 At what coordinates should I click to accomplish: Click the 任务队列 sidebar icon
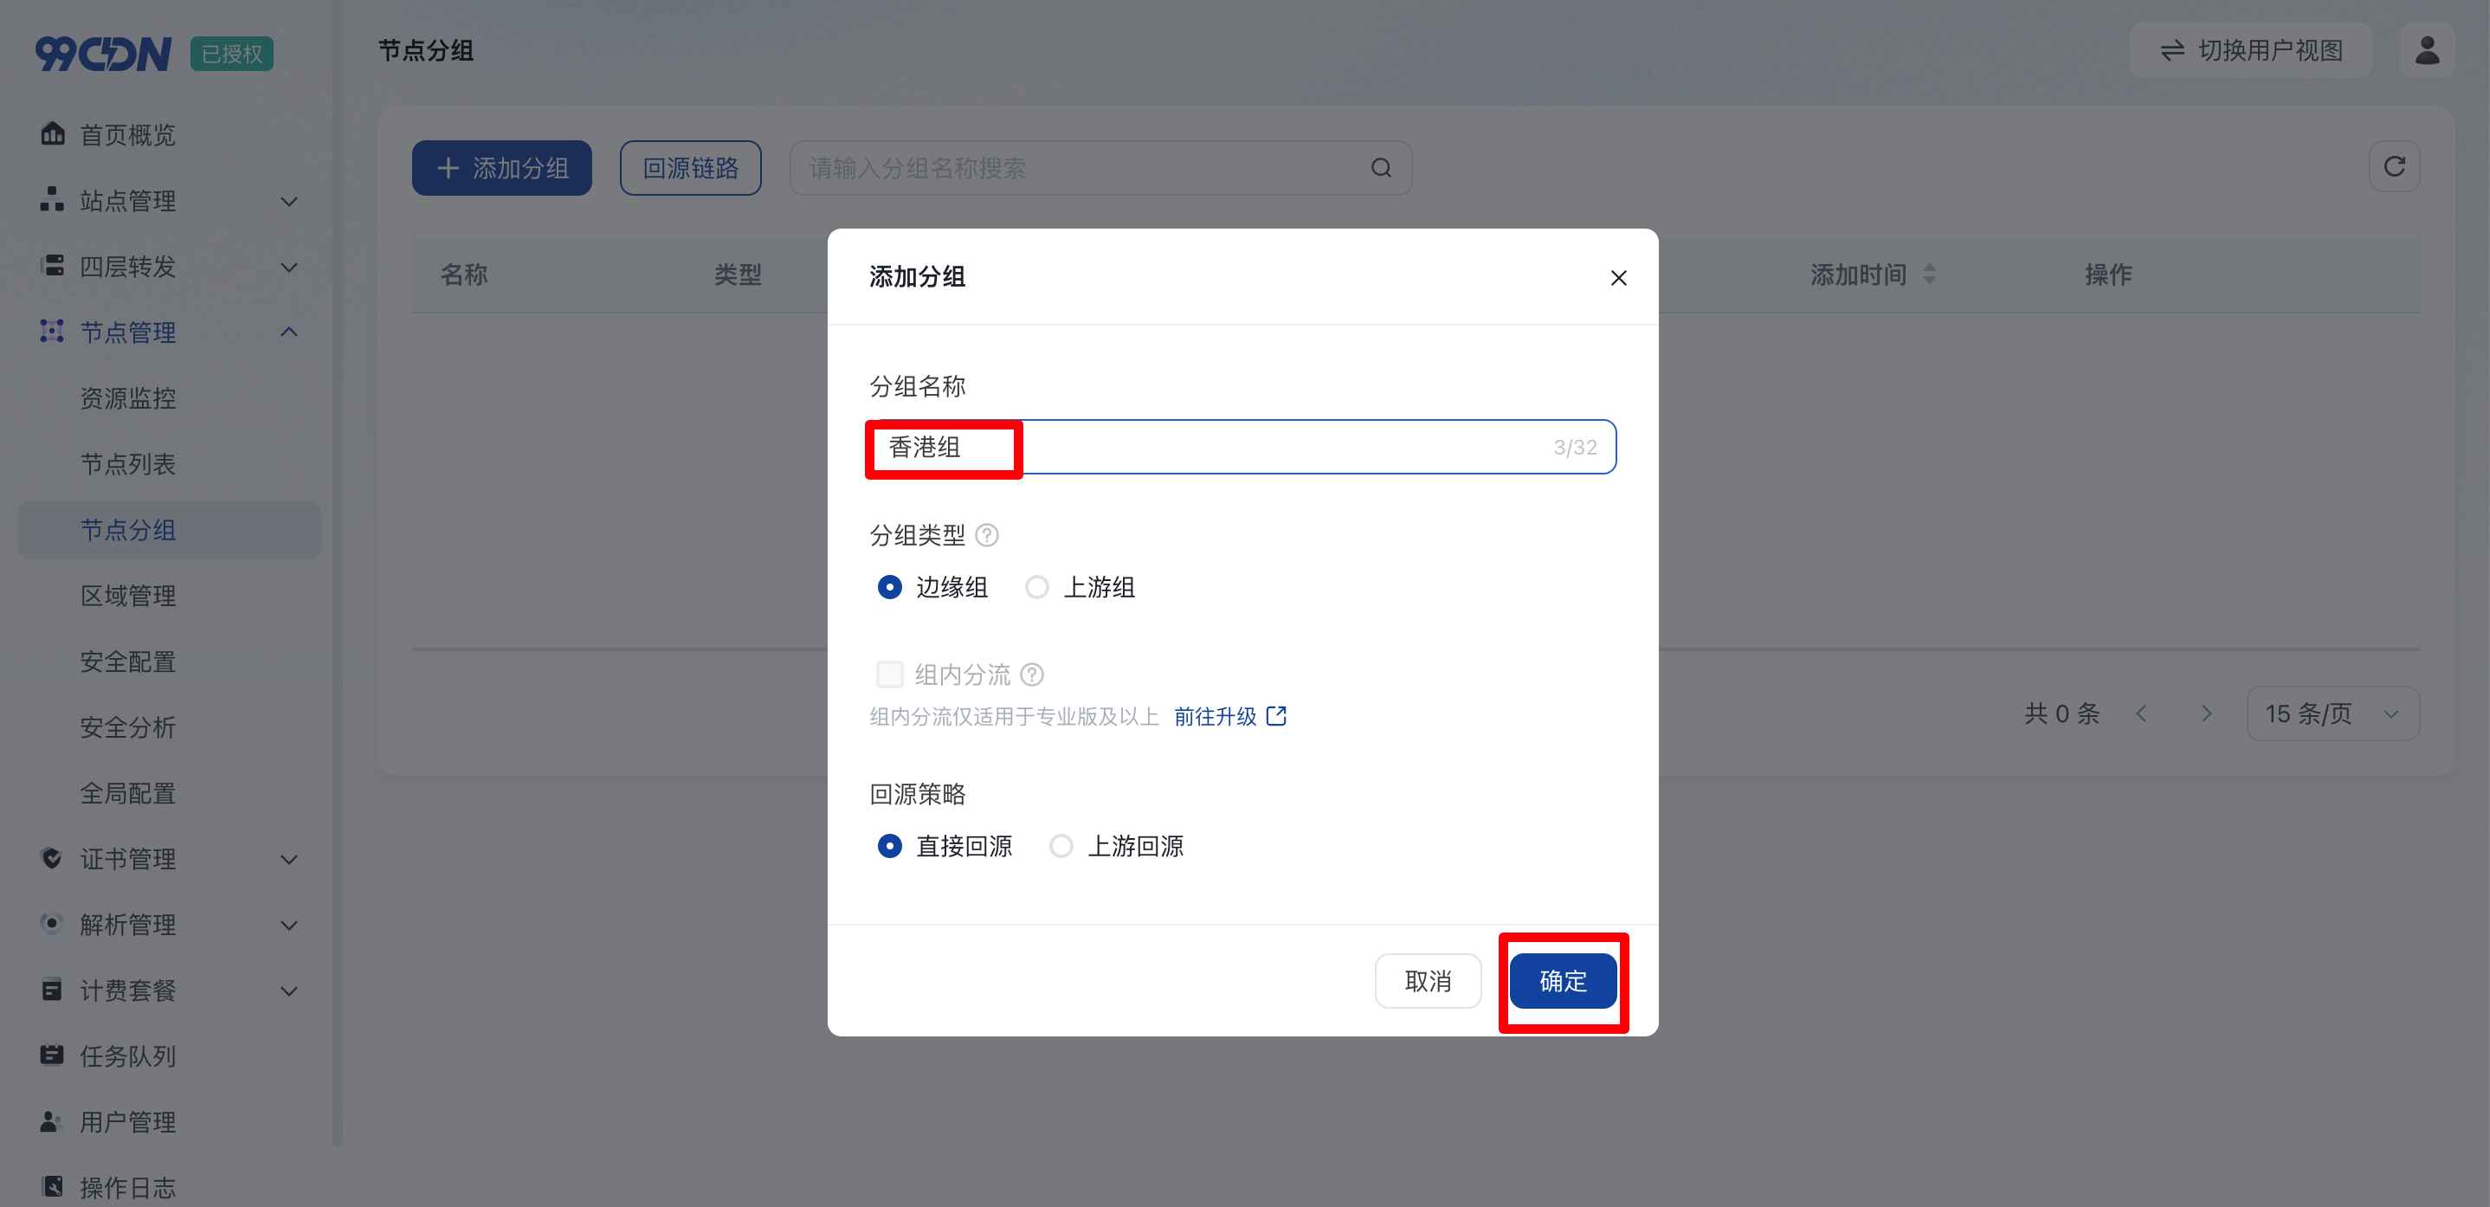pos(52,1055)
